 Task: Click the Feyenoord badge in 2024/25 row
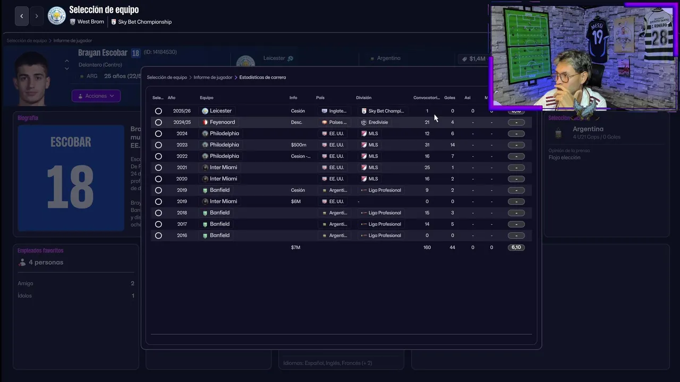[205, 122]
